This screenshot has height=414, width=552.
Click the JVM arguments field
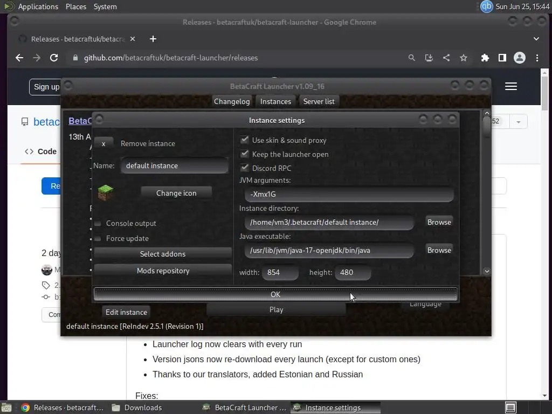click(349, 194)
